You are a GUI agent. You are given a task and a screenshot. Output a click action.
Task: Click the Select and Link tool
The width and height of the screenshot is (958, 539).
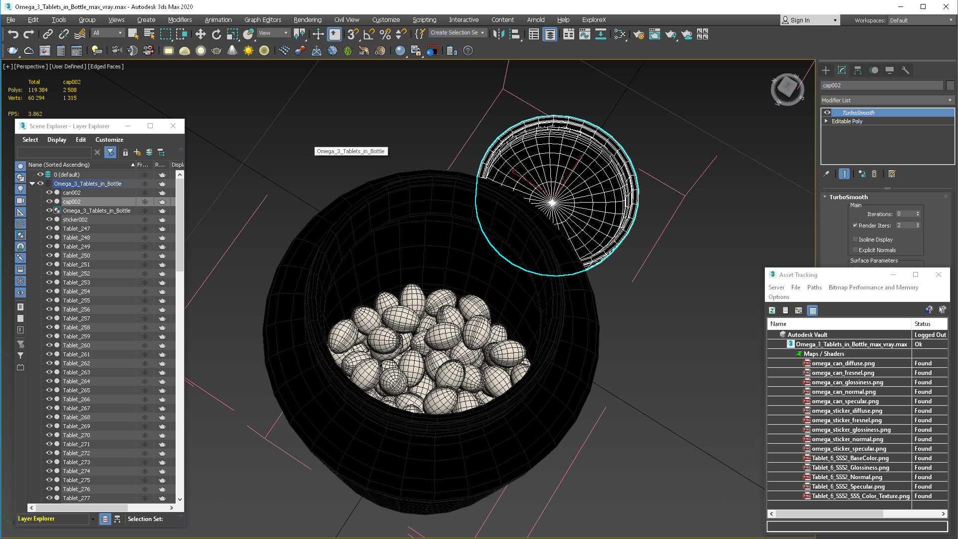click(x=47, y=33)
